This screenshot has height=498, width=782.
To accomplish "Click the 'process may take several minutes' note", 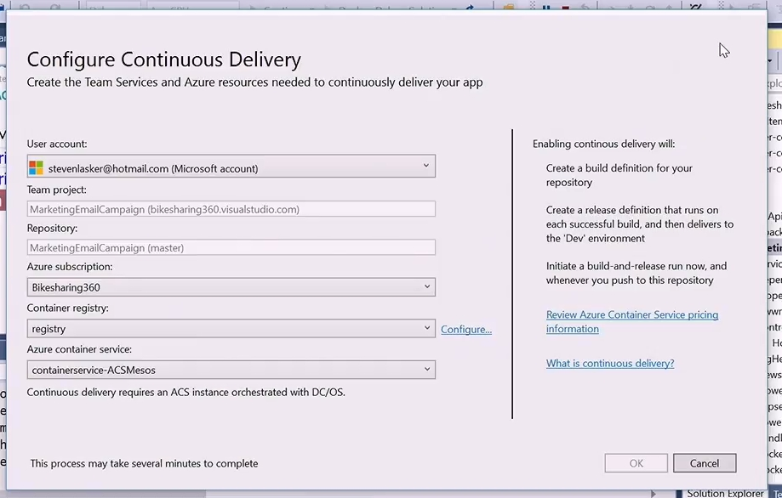I will pyautogui.click(x=144, y=463).
